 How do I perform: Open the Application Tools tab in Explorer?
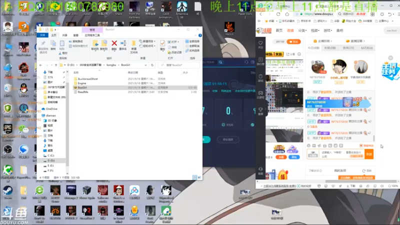pyautogui.click(x=92, y=35)
